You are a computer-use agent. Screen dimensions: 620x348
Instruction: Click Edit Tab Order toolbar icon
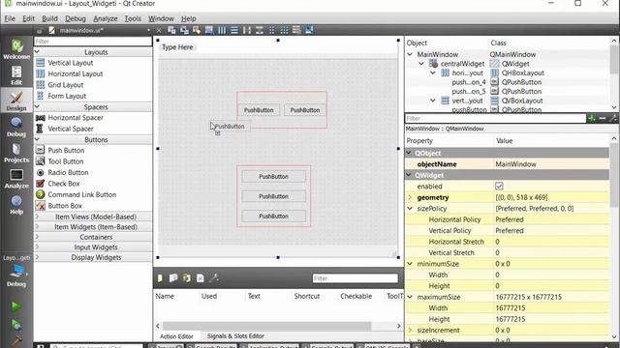click(209, 30)
